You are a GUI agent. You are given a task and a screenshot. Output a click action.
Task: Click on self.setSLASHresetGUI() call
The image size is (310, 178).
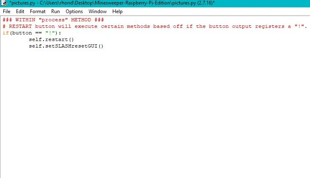coord(66,46)
